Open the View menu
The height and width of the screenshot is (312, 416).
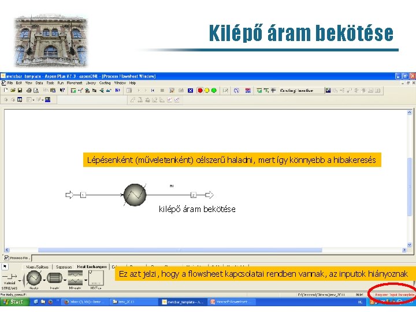(x=29, y=83)
